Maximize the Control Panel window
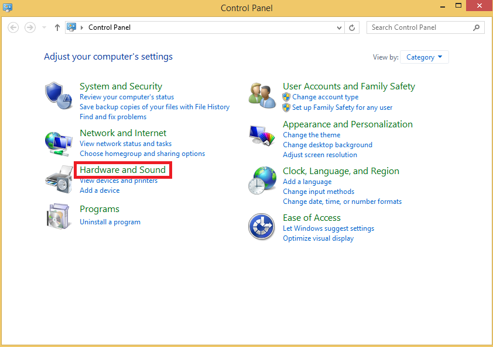Viewport: 493px width, 347px height. tap(458, 6)
